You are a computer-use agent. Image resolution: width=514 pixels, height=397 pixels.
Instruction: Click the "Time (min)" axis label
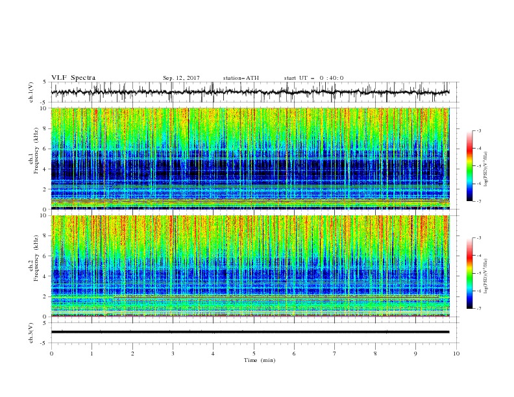coord(260,360)
